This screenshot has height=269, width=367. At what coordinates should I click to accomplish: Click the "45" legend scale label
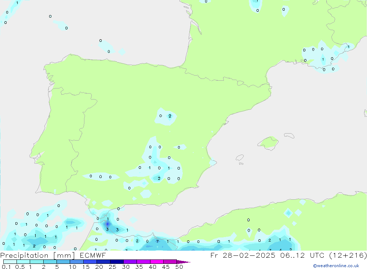pos(166,267)
